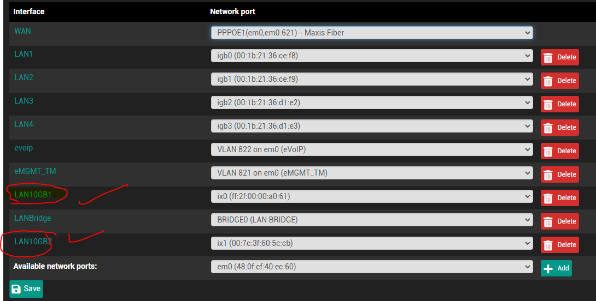Expand Available network ports em0 dropdown

(372, 267)
